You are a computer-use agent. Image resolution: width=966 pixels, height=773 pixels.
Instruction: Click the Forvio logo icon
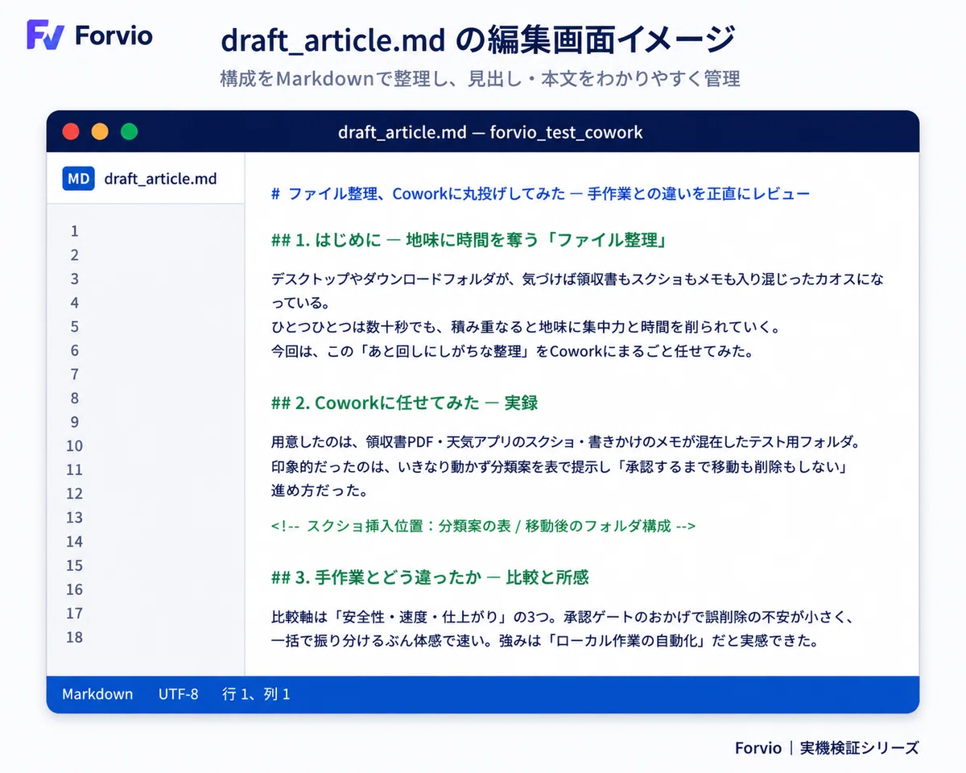(45, 35)
